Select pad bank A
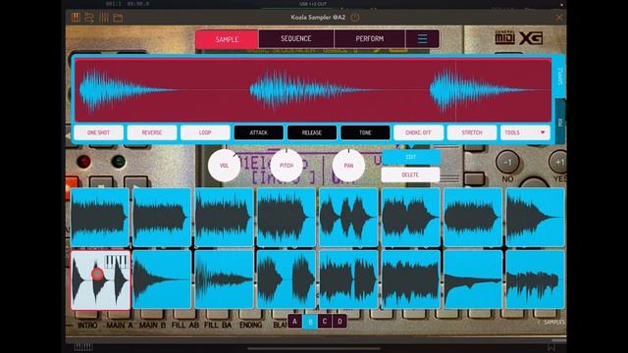 (294, 322)
